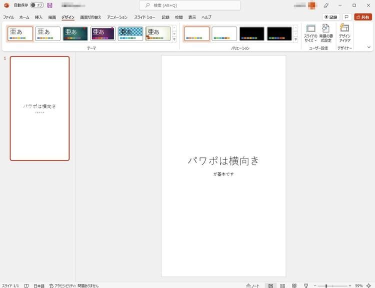Select the blue checkered theme
The height and width of the screenshot is (288, 375).
point(130,33)
